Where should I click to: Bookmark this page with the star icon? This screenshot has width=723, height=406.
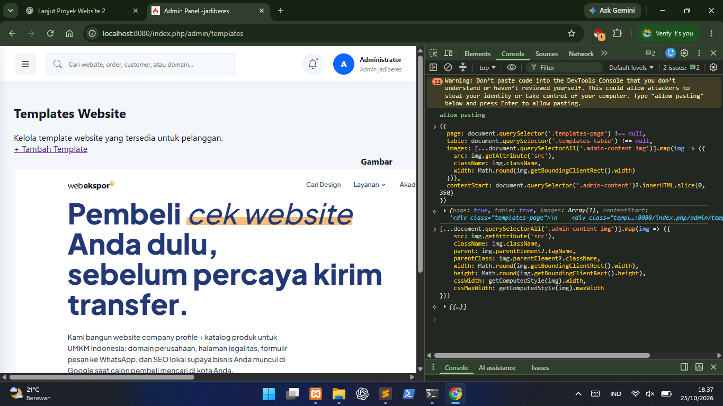[x=572, y=33]
